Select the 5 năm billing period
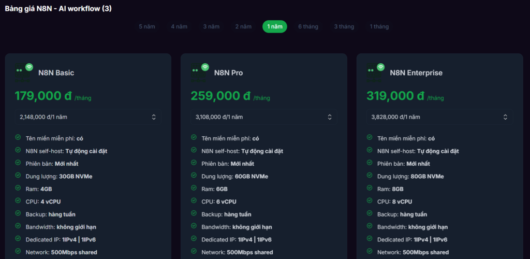 pos(147,26)
